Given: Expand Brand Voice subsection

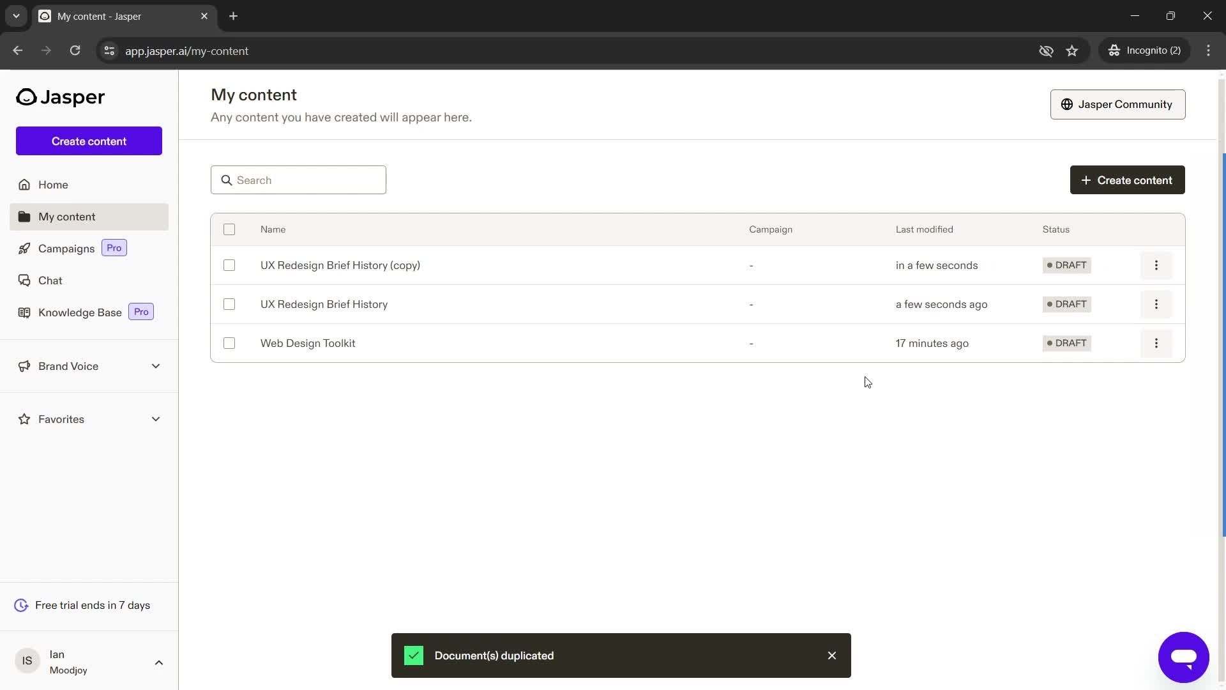Looking at the screenshot, I should click(x=155, y=365).
